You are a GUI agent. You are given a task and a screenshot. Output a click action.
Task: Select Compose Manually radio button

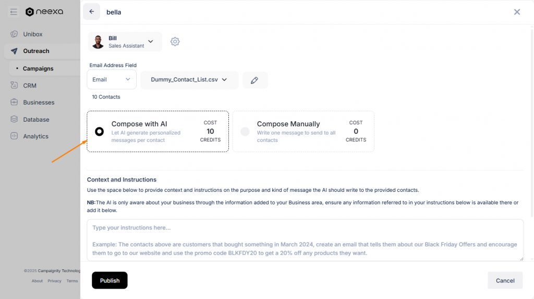click(x=245, y=132)
